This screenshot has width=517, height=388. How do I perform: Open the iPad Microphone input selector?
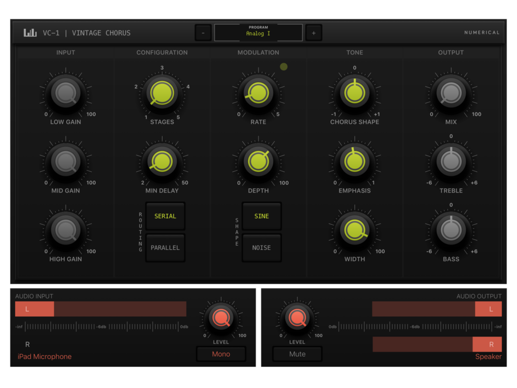tap(44, 356)
